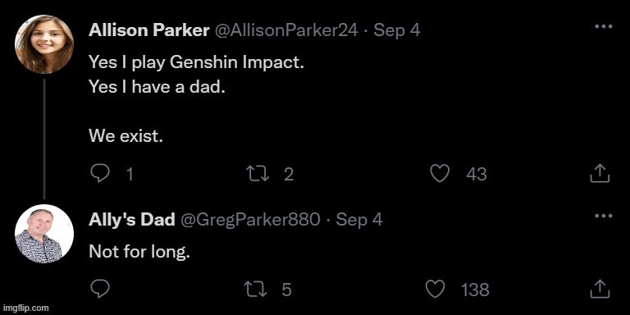Click the imgflip.com watermark
This screenshot has height=315, width=630.
[25, 308]
